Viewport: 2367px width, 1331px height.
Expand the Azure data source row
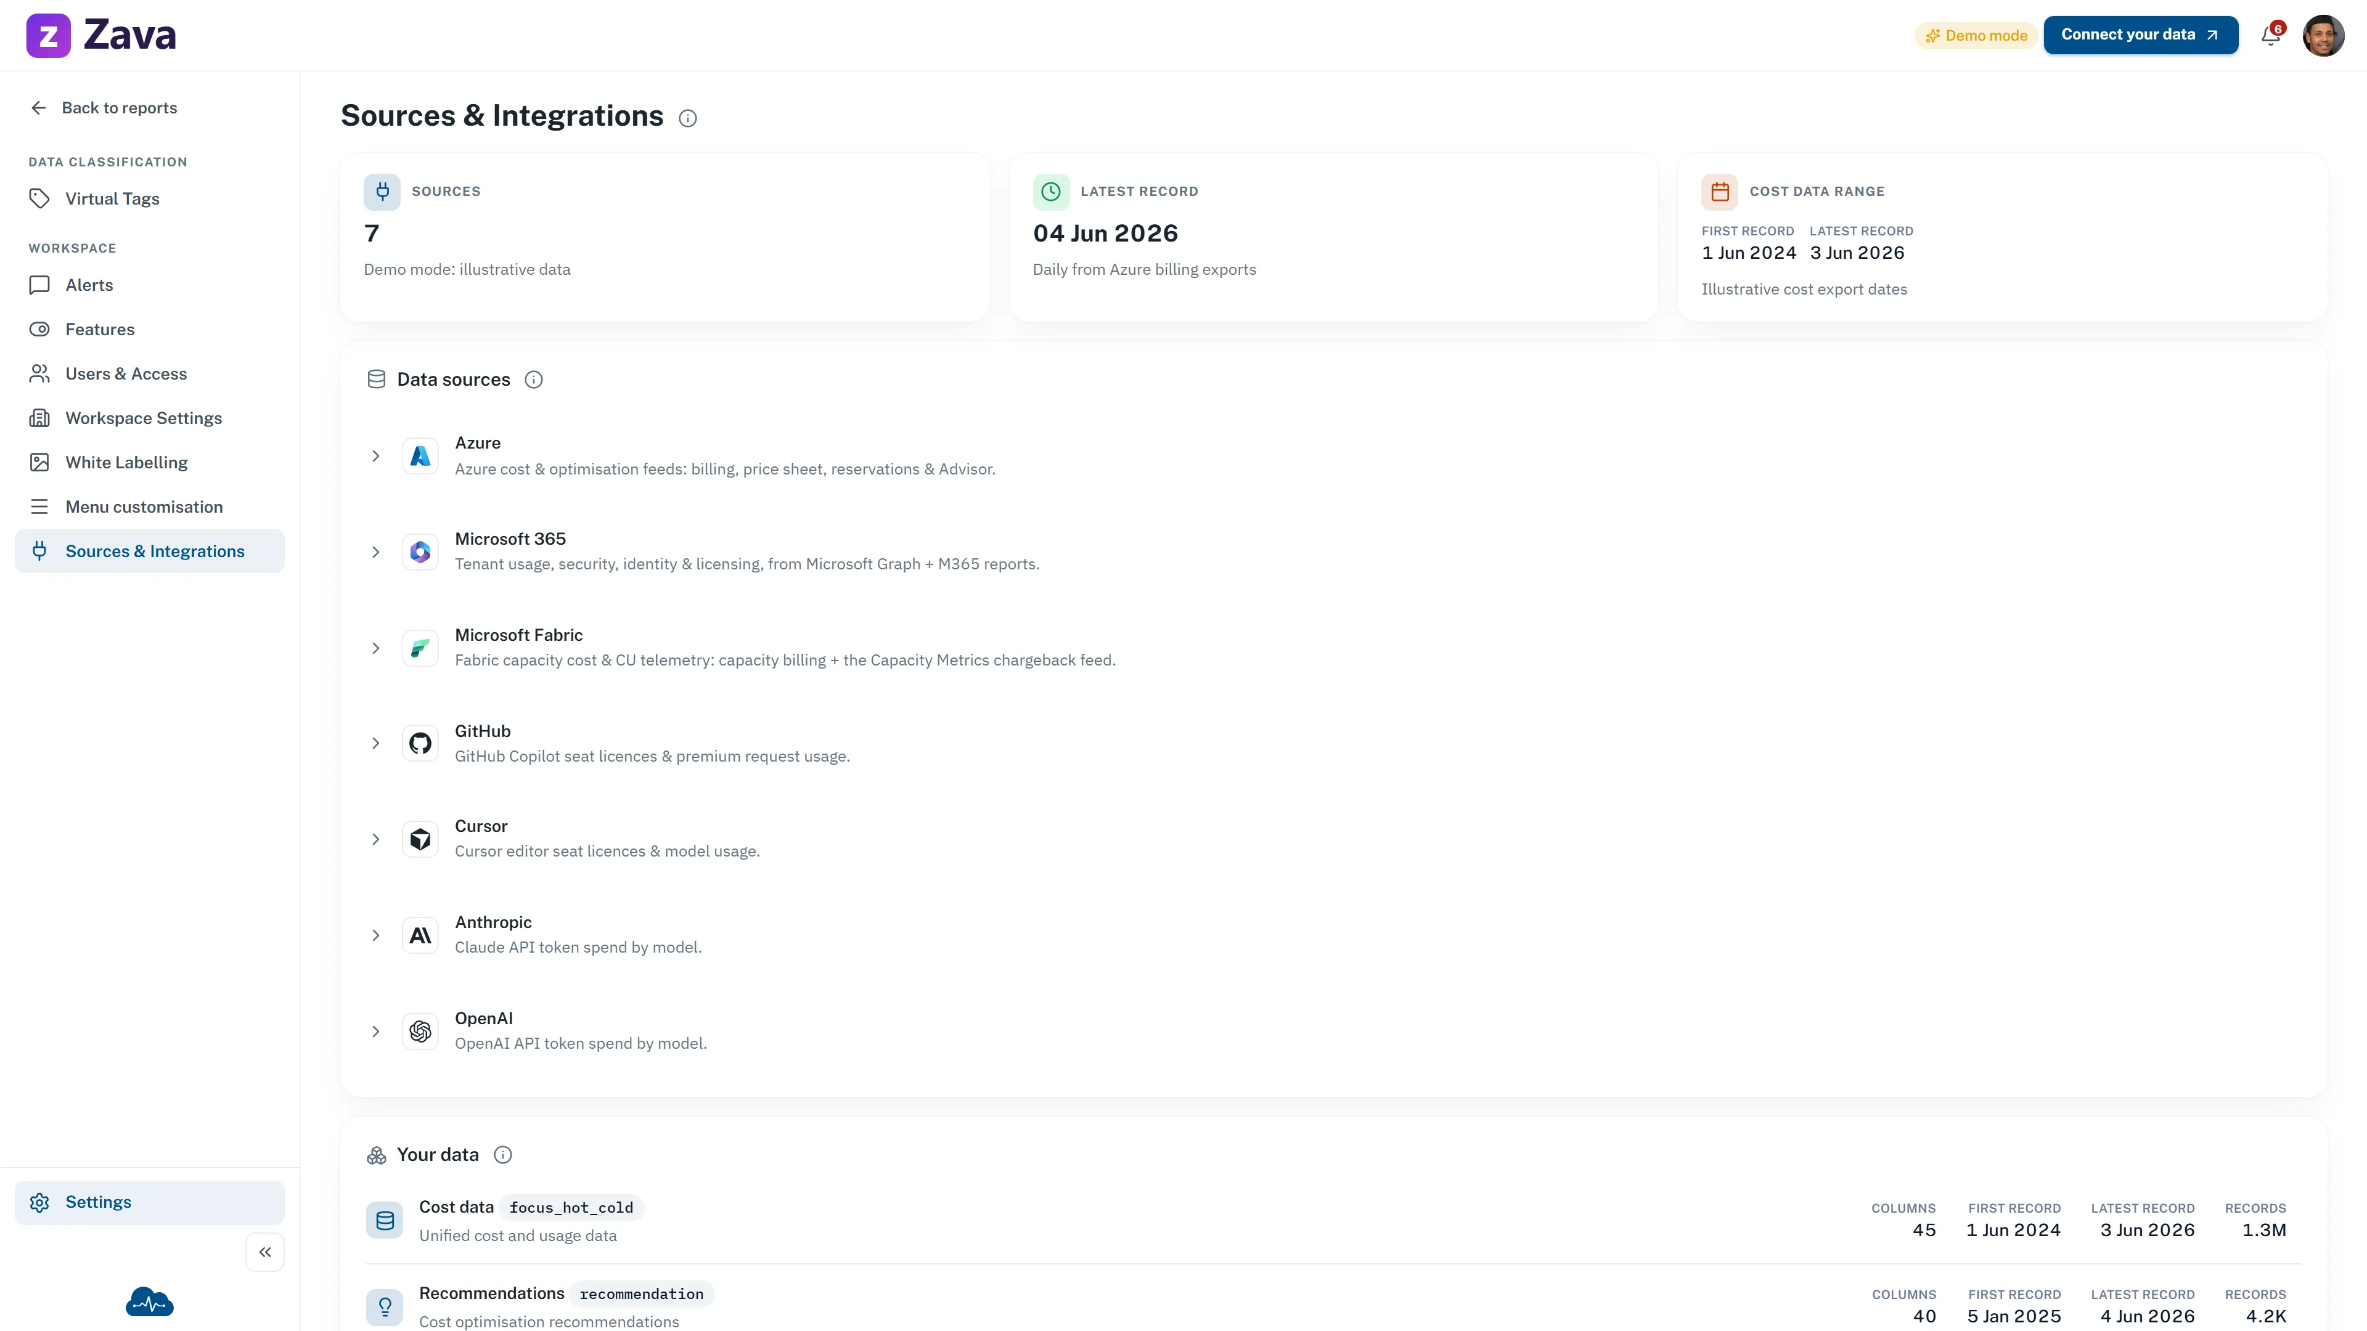376,455
